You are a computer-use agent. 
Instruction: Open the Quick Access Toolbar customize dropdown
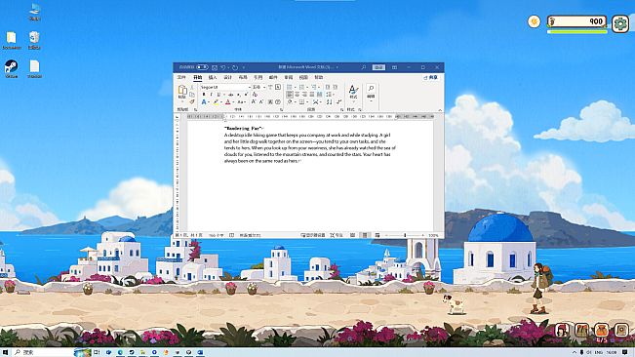tap(244, 67)
